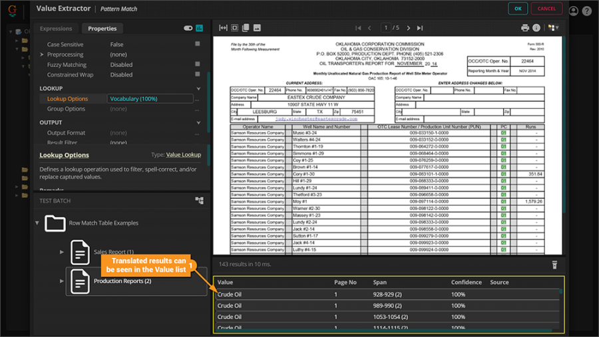Click the OK button

click(x=517, y=9)
